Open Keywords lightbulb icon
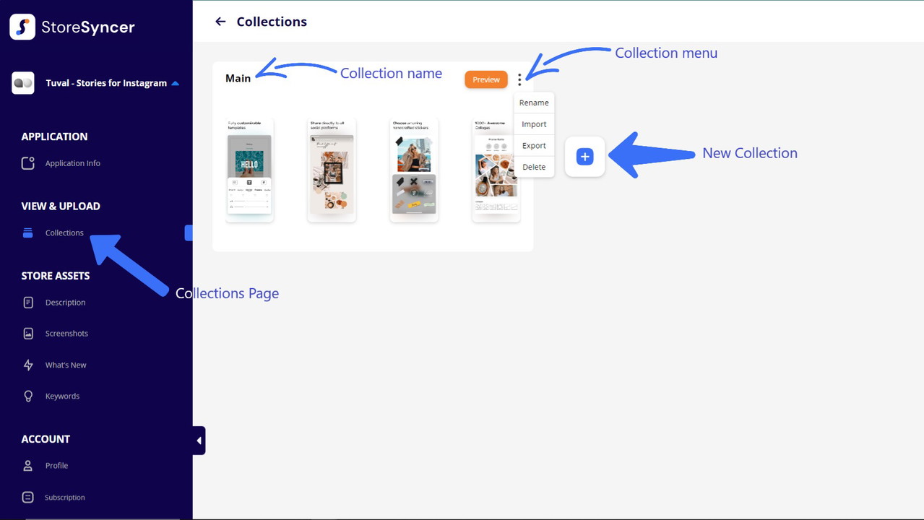This screenshot has height=520, width=924. pyautogui.click(x=28, y=396)
